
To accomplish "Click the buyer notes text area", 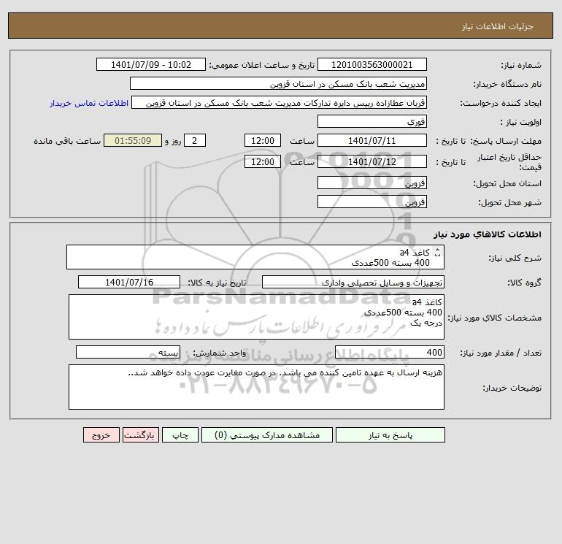I will coord(256,387).
